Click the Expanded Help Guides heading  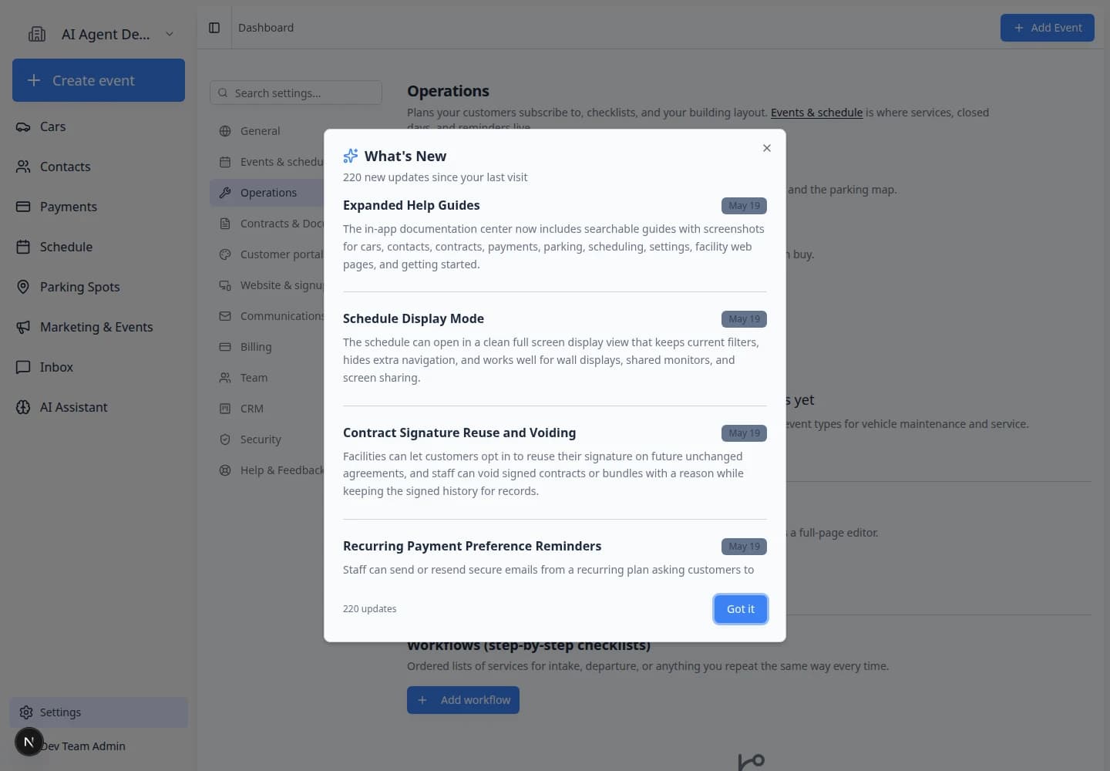(411, 205)
